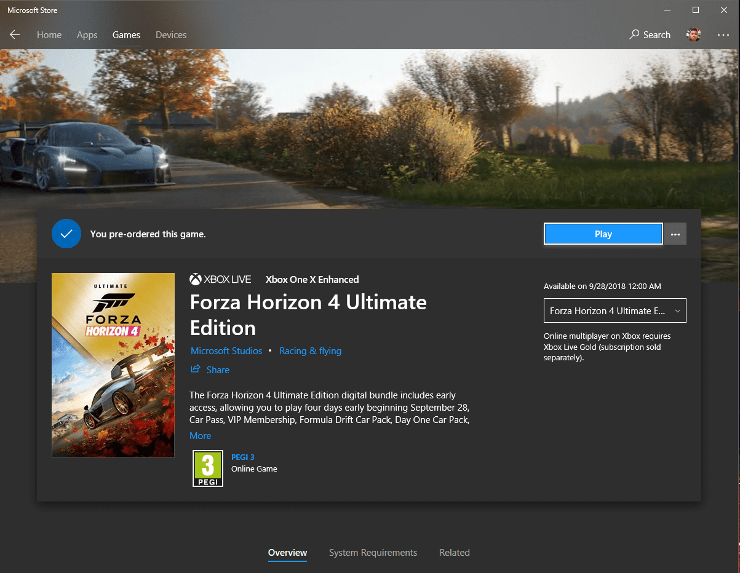This screenshot has width=740, height=573.
Task: Open the Apps tab
Action: [87, 35]
